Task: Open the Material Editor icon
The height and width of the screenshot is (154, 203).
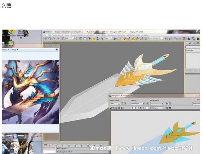Action: tap(189, 39)
